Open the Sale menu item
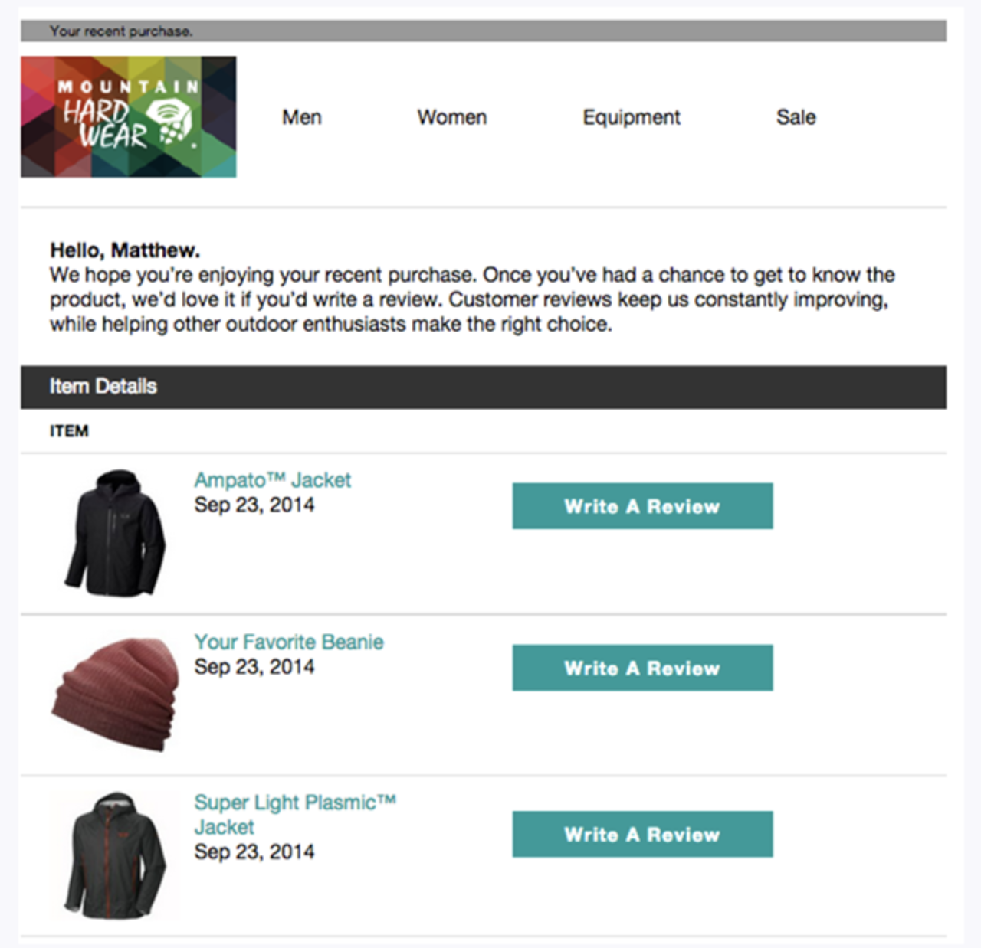The height and width of the screenshot is (948, 981). point(796,117)
